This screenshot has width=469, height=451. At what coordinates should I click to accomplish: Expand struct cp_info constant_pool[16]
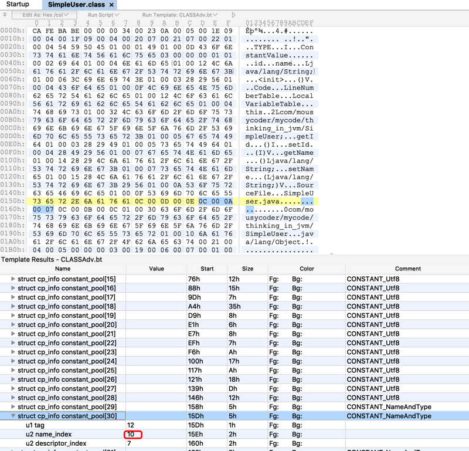(13, 288)
